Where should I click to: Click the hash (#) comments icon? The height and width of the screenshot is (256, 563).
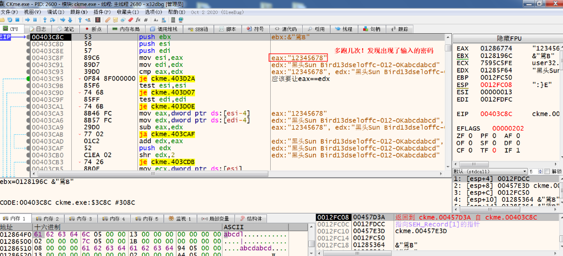pos(145,20)
